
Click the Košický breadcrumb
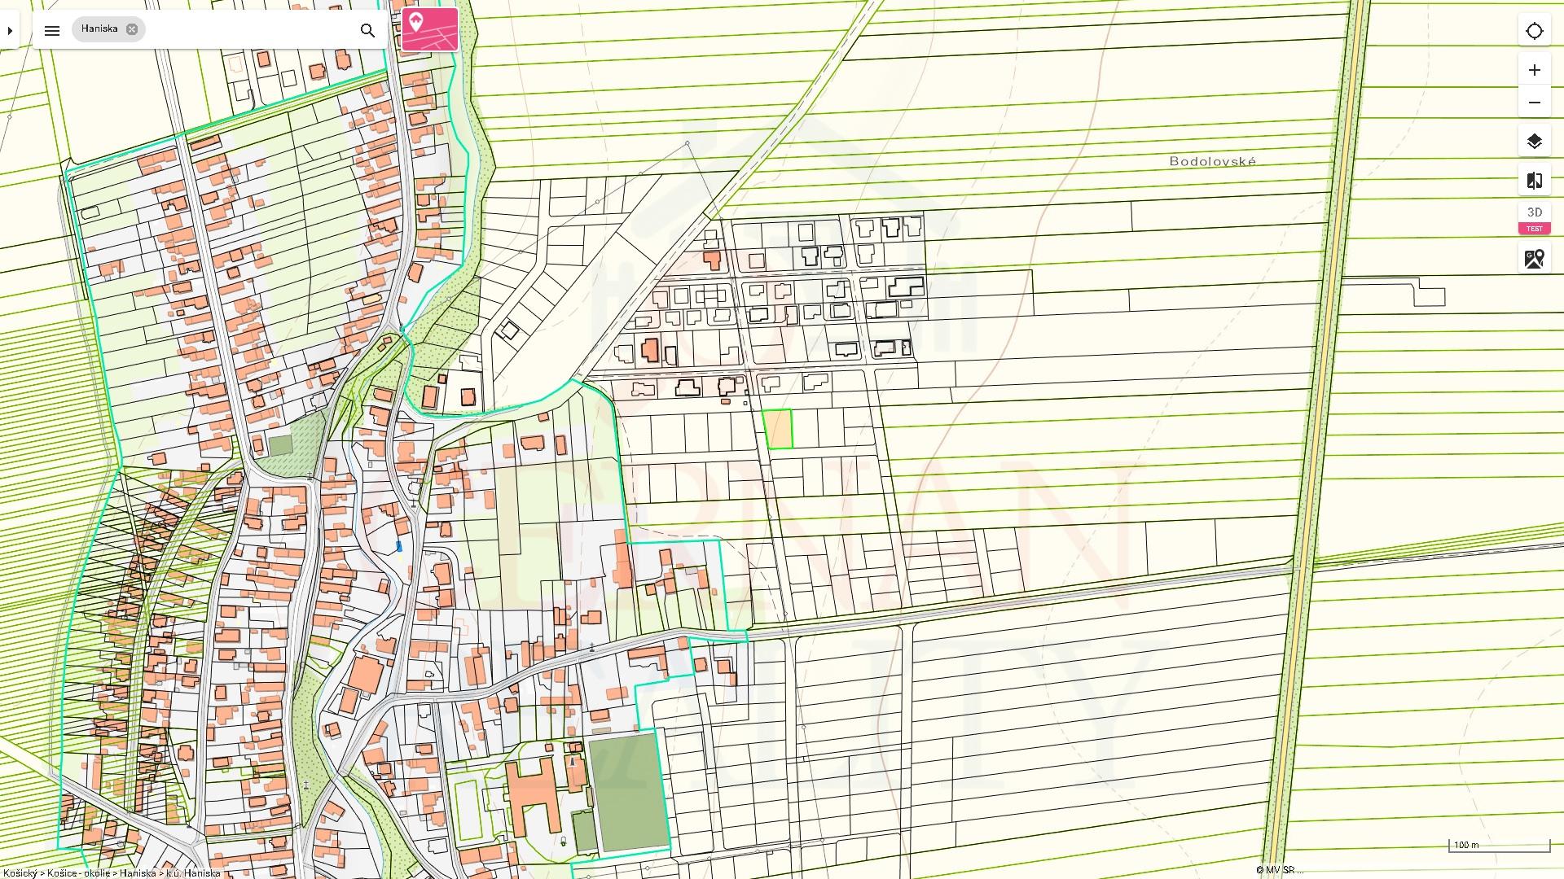tap(19, 873)
